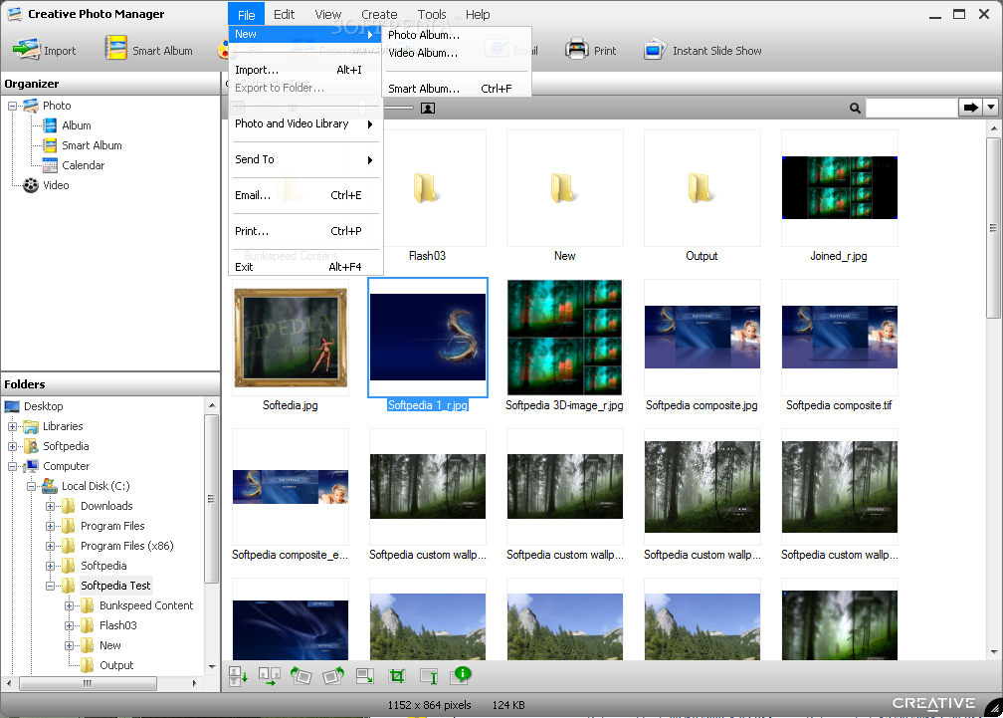Open the Tools menu

pyautogui.click(x=432, y=14)
